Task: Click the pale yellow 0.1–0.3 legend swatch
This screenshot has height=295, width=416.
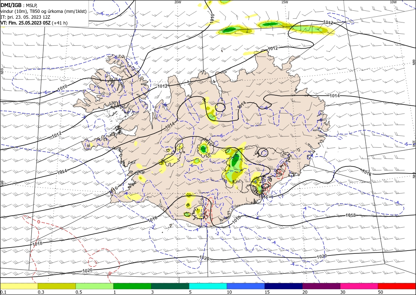Action: coord(19,286)
